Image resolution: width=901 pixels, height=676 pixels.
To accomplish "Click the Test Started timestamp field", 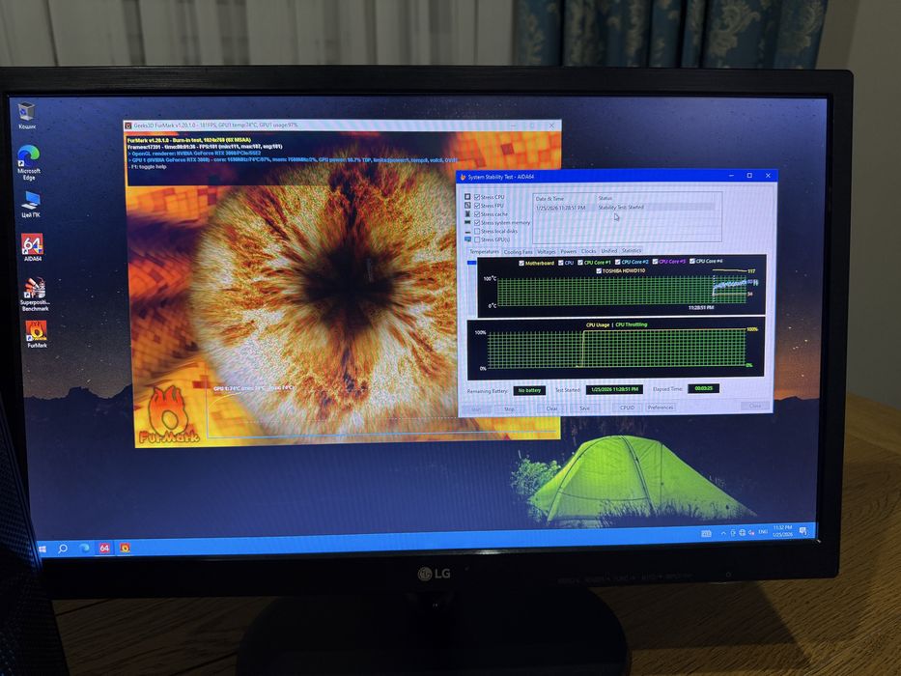I will point(614,389).
